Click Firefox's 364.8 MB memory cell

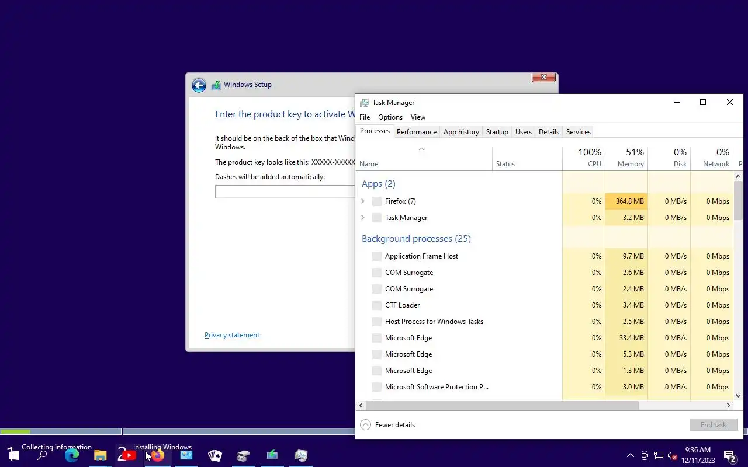coord(626,201)
